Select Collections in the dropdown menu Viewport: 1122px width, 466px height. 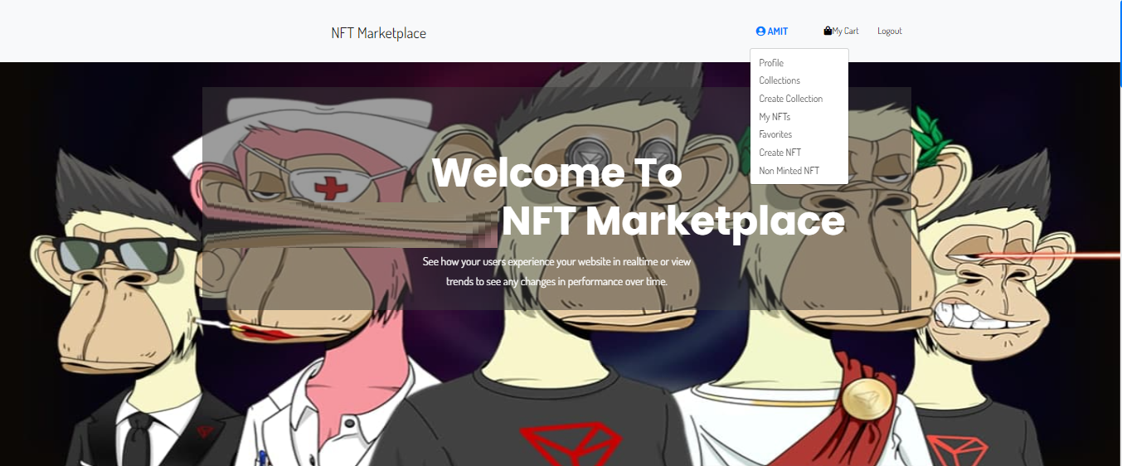[780, 80]
